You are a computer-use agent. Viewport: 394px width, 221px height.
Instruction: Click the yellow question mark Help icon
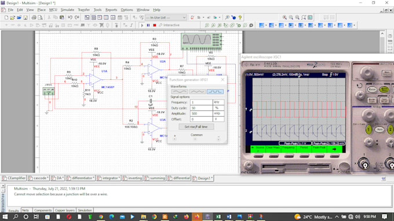(x=240, y=17)
